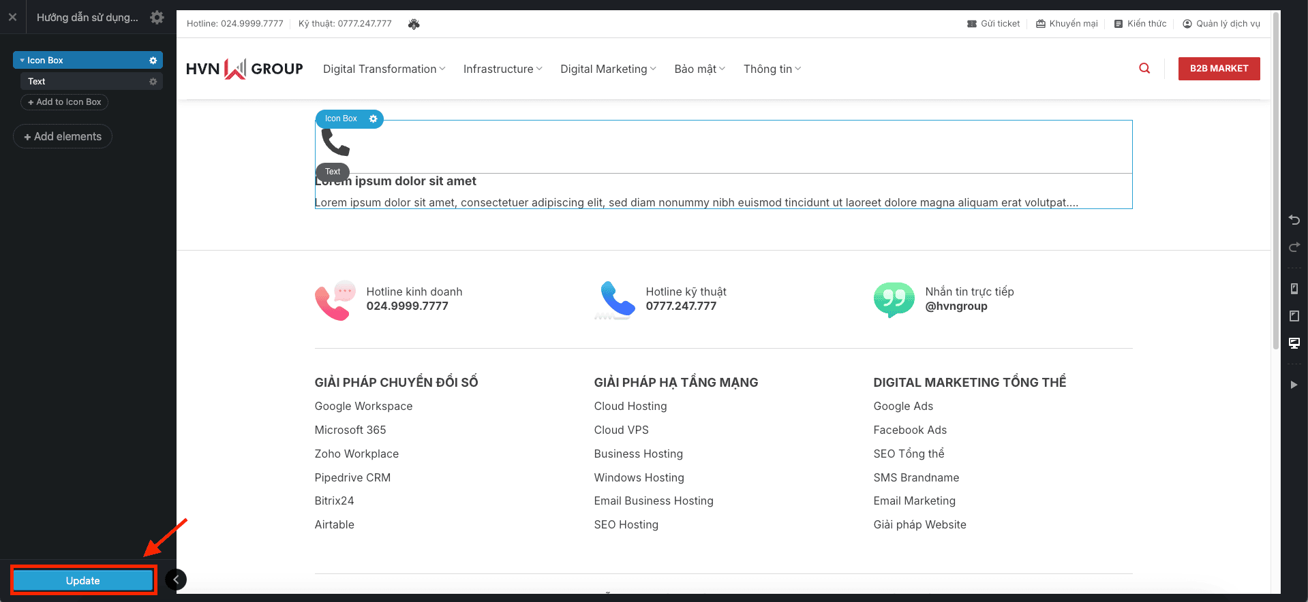Open the site search magnifier icon

point(1144,68)
